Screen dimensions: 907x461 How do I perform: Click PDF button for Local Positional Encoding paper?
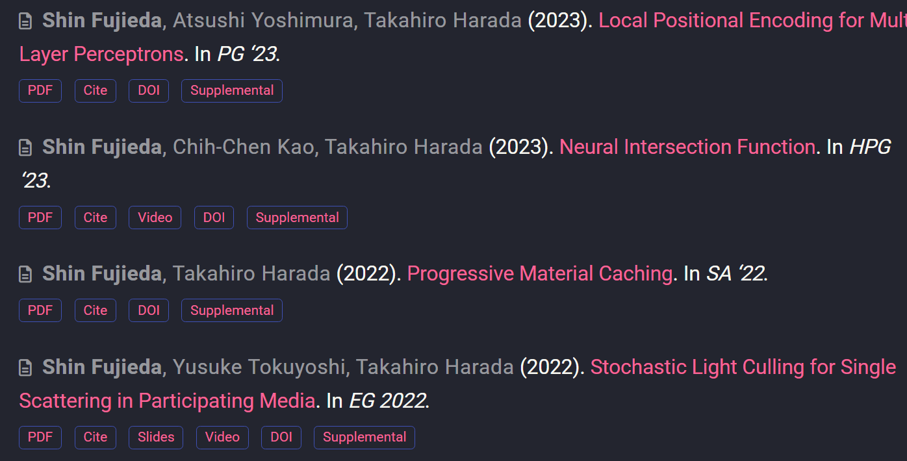(x=40, y=91)
